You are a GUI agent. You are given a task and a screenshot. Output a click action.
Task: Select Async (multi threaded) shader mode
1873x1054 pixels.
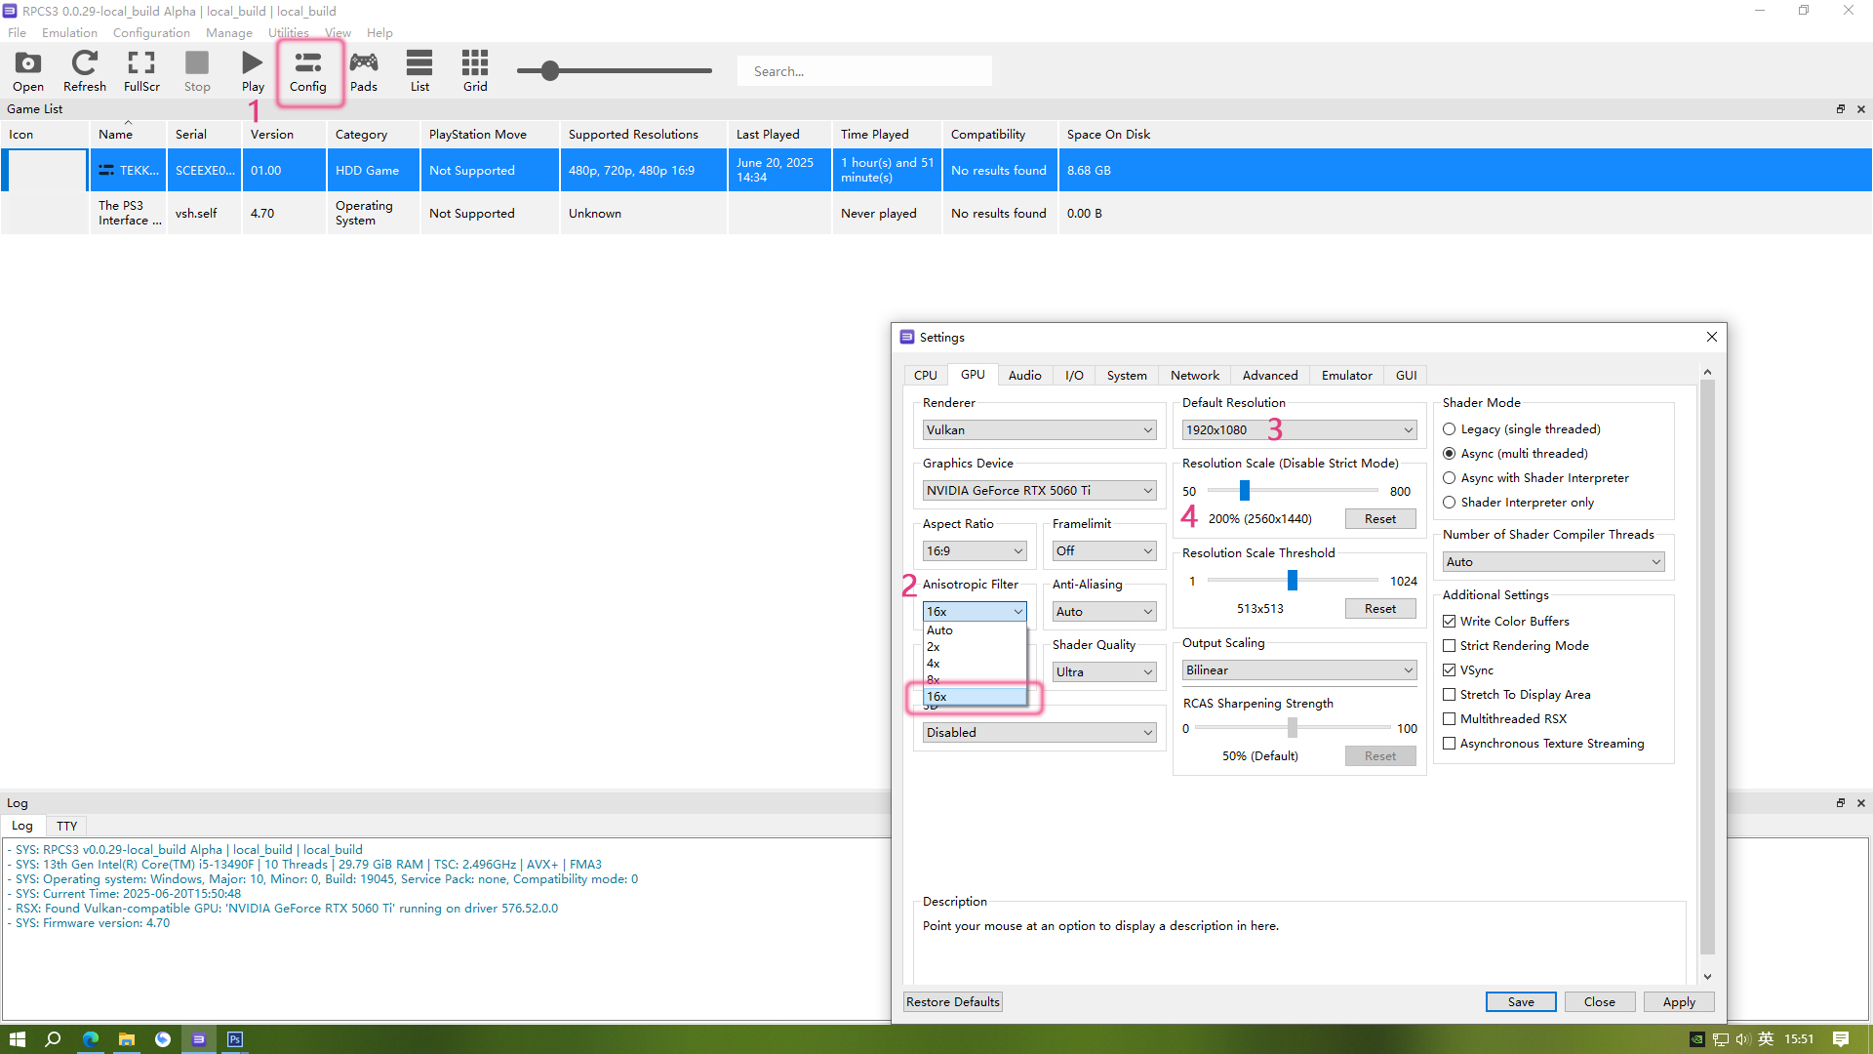coord(1515,454)
